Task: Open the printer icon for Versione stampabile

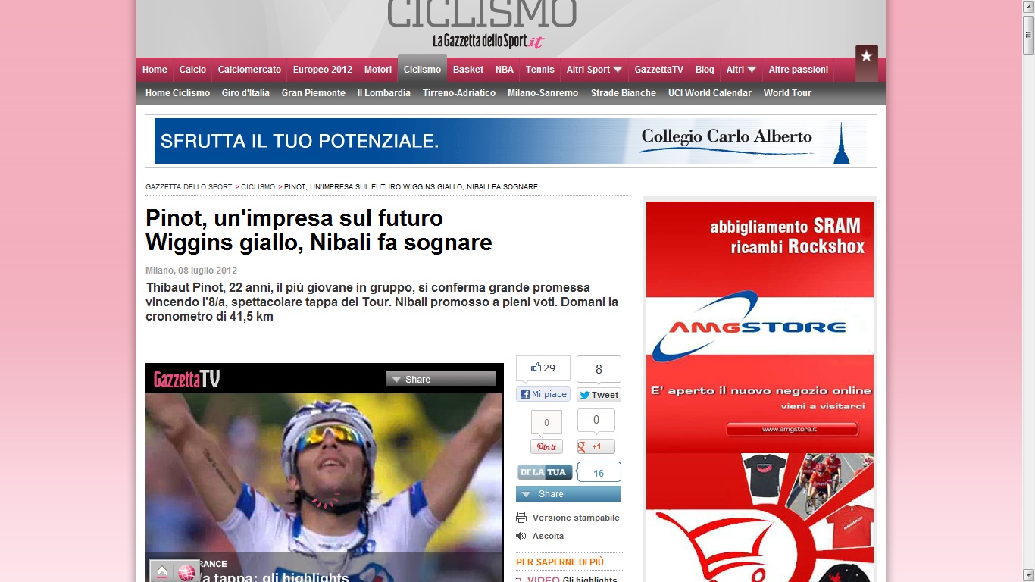Action: click(x=521, y=518)
